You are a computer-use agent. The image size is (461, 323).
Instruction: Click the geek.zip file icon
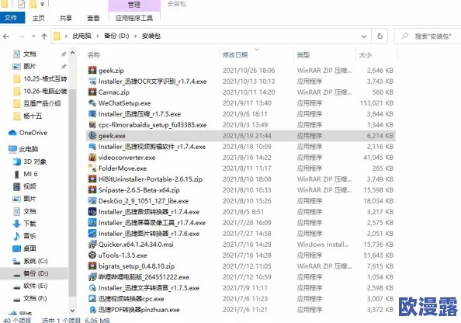(92, 71)
